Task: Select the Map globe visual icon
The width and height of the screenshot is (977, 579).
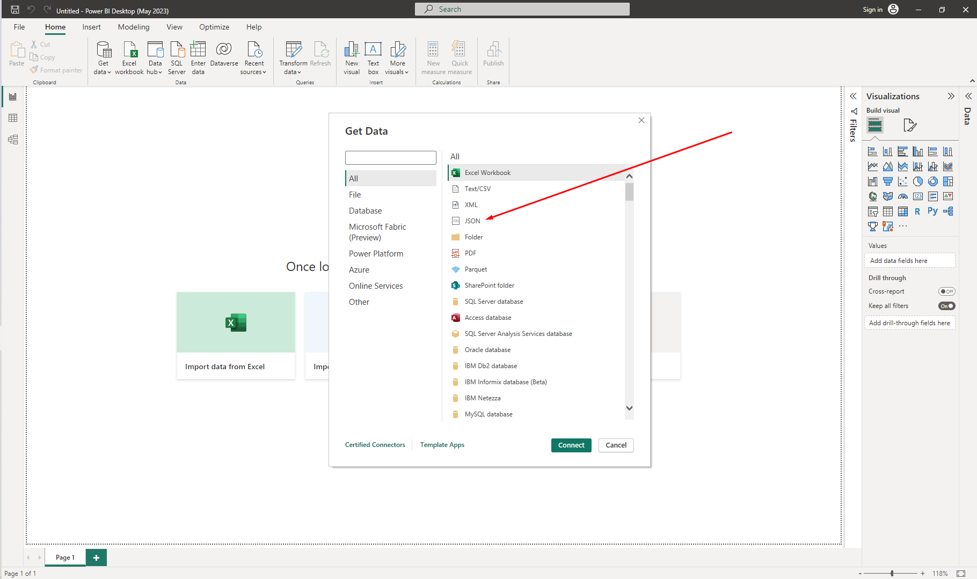Action: 873,197
